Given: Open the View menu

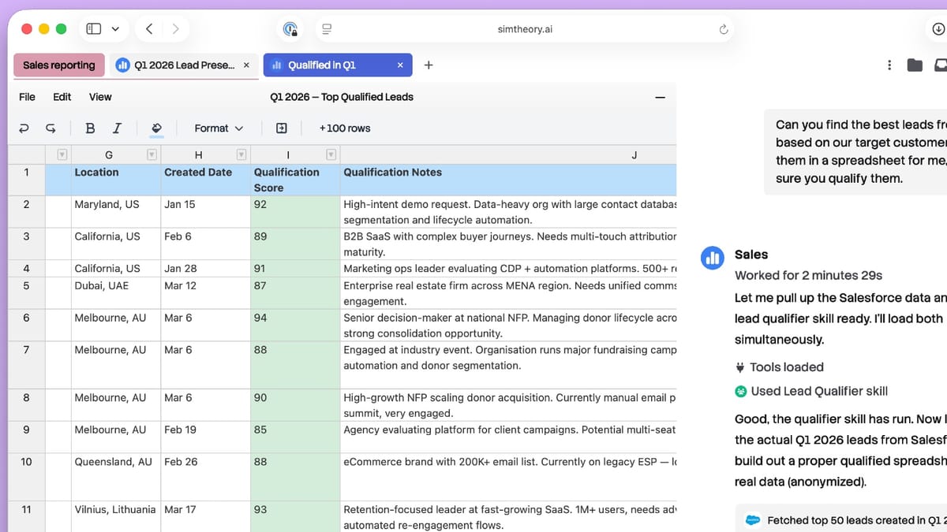Looking at the screenshot, I should click(100, 97).
